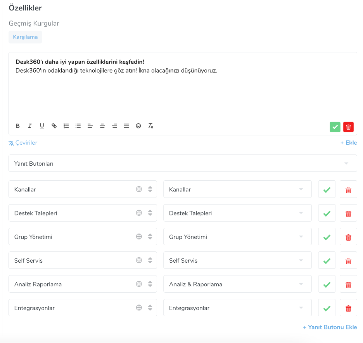363x343 pixels.
Task: Confirm the Destek Talepleri row with checkmark
Action: pyautogui.click(x=327, y=213)
